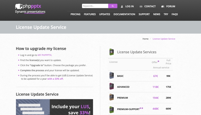Click the PREMIUM+SUPPORT license box icon
The height and width of the screenshot is (115, 201).
coord(112,110)
